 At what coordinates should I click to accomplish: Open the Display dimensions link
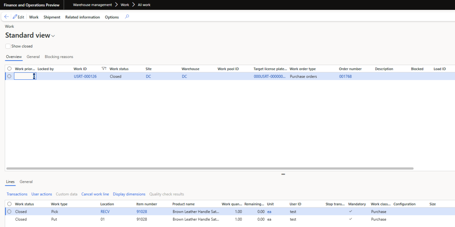(129, 194)
